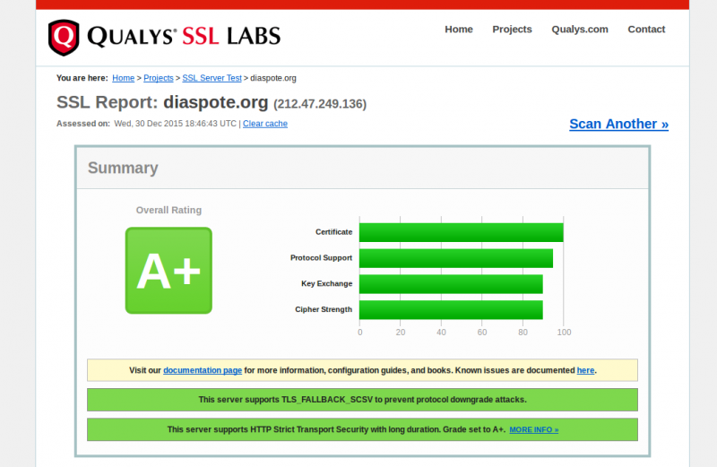Click the known issues 'here' link
The width and height of the screenshot is (717, 467).
point(585,370)
